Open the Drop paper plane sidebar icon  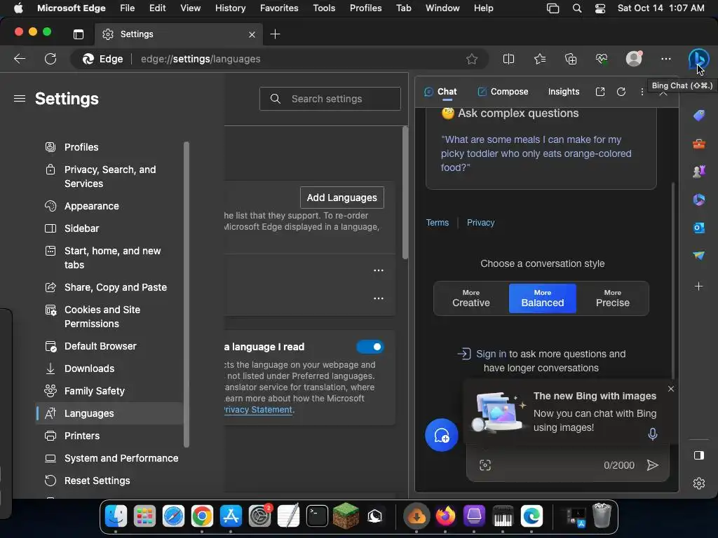click(699, 255)
